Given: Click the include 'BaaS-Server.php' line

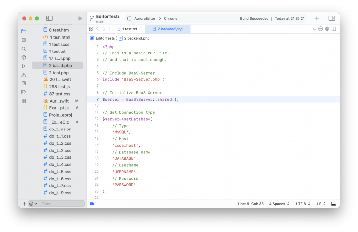Looking at the screenshot, I should (x=133, y=79).
